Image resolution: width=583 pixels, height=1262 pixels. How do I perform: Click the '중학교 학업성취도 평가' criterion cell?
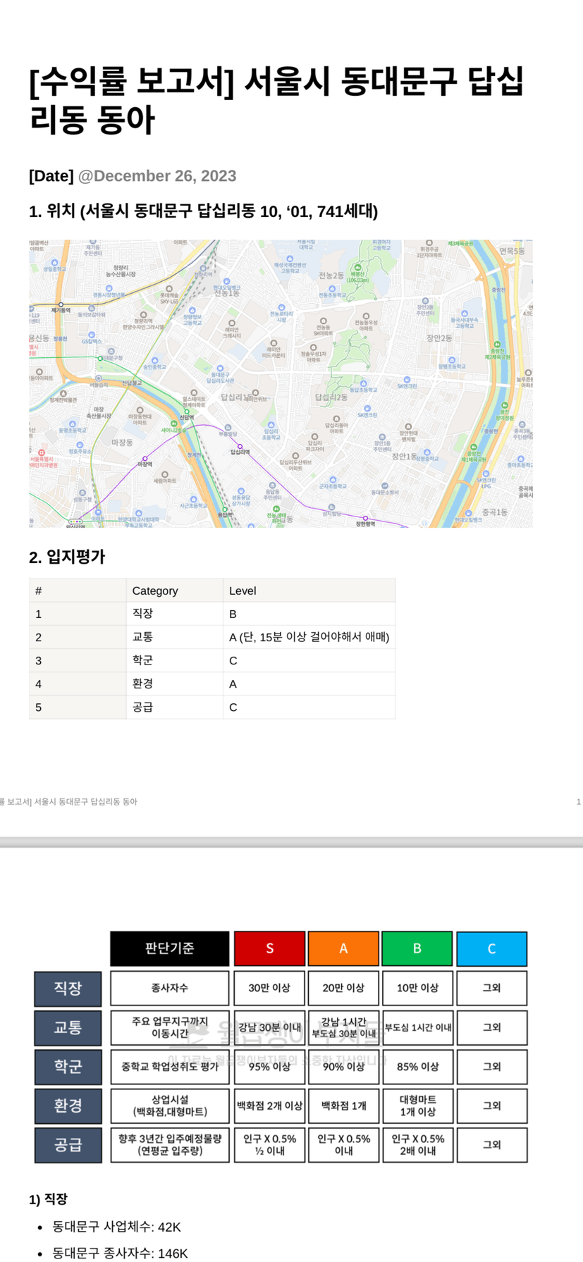[x=169, y=1067]
